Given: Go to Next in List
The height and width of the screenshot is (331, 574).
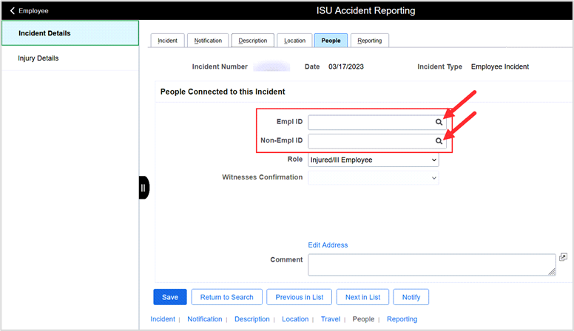Looking at the screenshot, I should pos(362,297).
